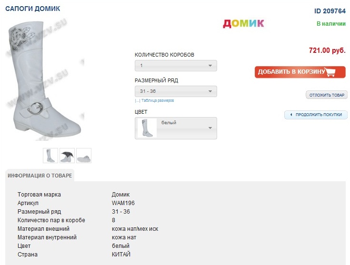Expand the РАЗМЕРНЫЙ РЯД size dropdown
The image size is (350, 265).
tap(176, 91)
